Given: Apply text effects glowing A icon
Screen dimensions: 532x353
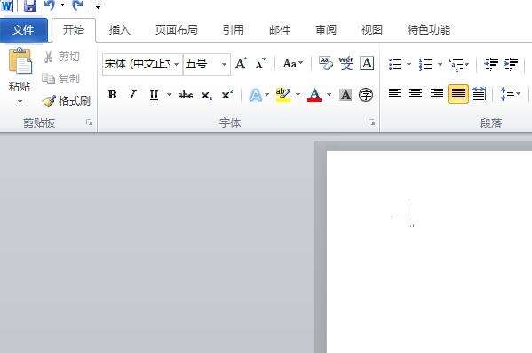Looking at the screenshot, I should click(255, 95).
